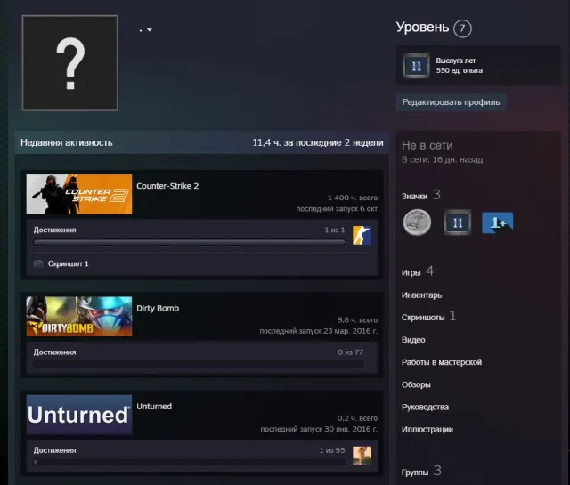Click the 0,2 ч. всего playtime text
The width and height of the screenshot is (570, 485).
pyautogui.click(x=357, y=418)
